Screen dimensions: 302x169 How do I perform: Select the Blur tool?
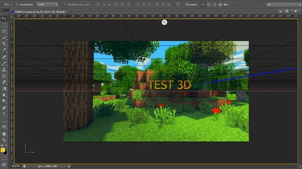click(4, 95)
